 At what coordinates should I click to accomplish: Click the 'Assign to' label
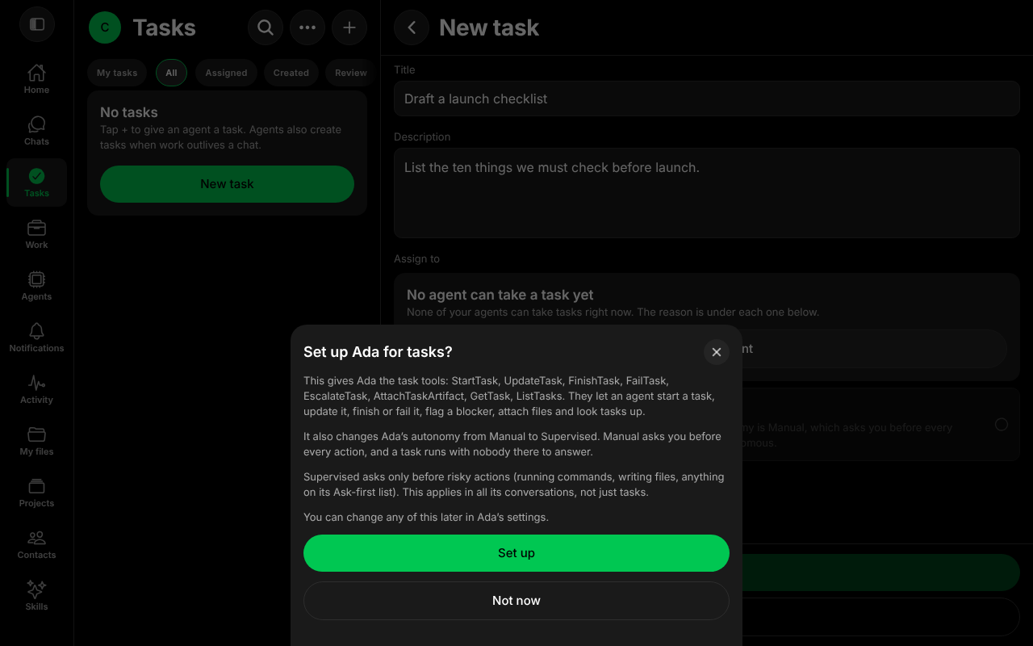[416, 259]
